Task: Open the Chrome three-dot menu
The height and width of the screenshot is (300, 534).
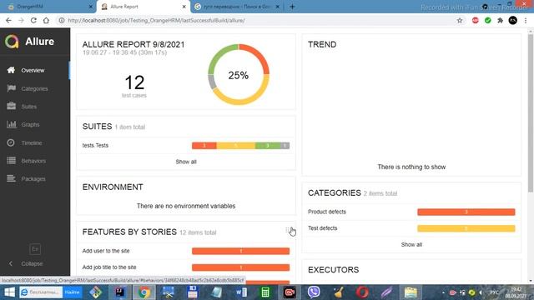Action: [526, 20]
